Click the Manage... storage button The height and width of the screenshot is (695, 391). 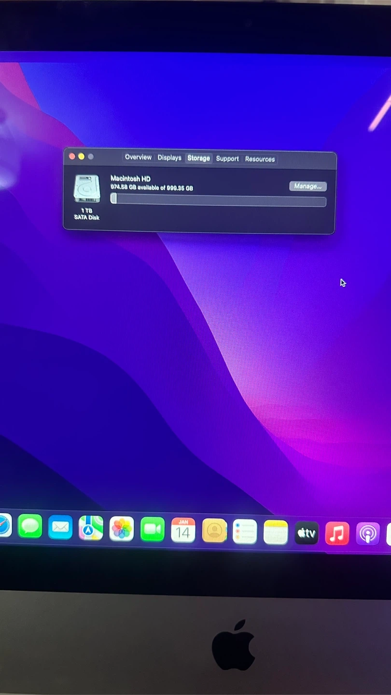point(308,186)
